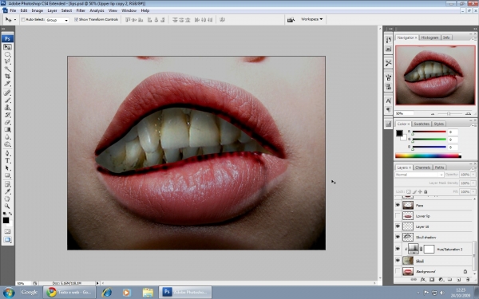Switch to the Swatches tab
The height and width of the screenshot is (299, 479).
pos(422,124)
